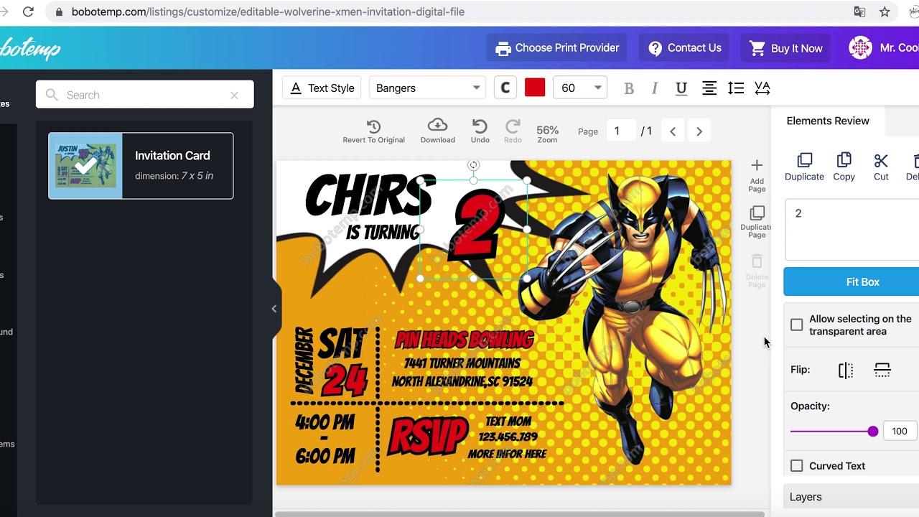Click the horizontal scrollbar below canvas
This screenshot has width=919, height=517.
519,513
